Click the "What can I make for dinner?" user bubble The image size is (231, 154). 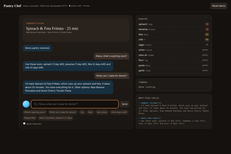tap(111, 76)
